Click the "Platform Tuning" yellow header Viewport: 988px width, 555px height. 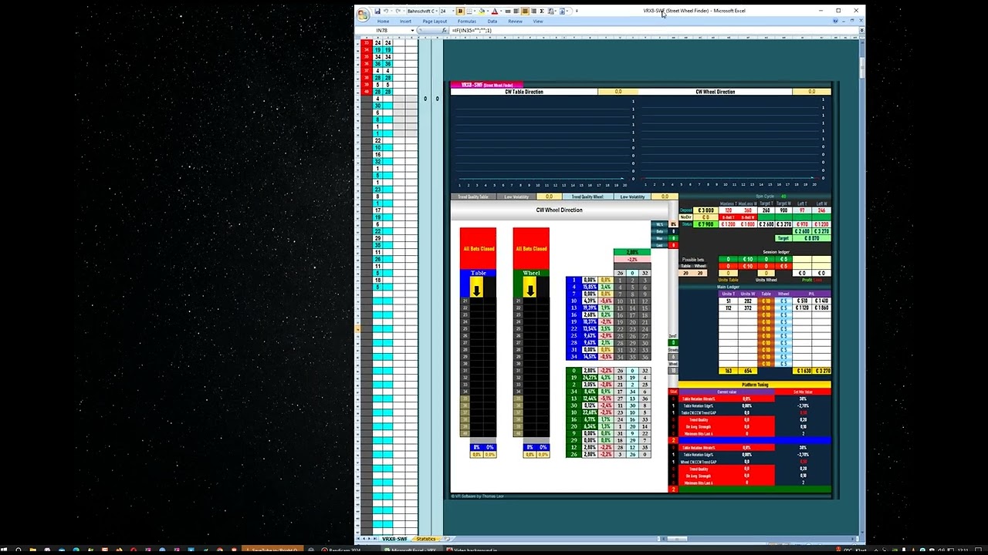point(755,385)
